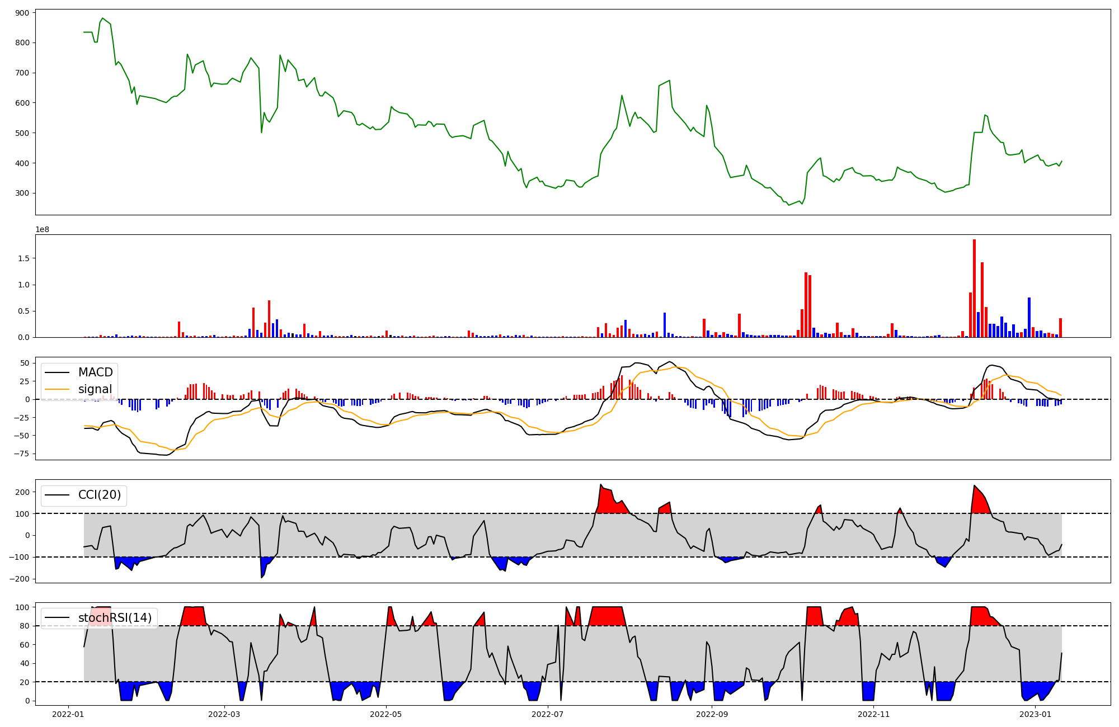Screen dimensions: 1119x727
Task: Click the -75 tick on MACD axis
Action: pos(20,454)
